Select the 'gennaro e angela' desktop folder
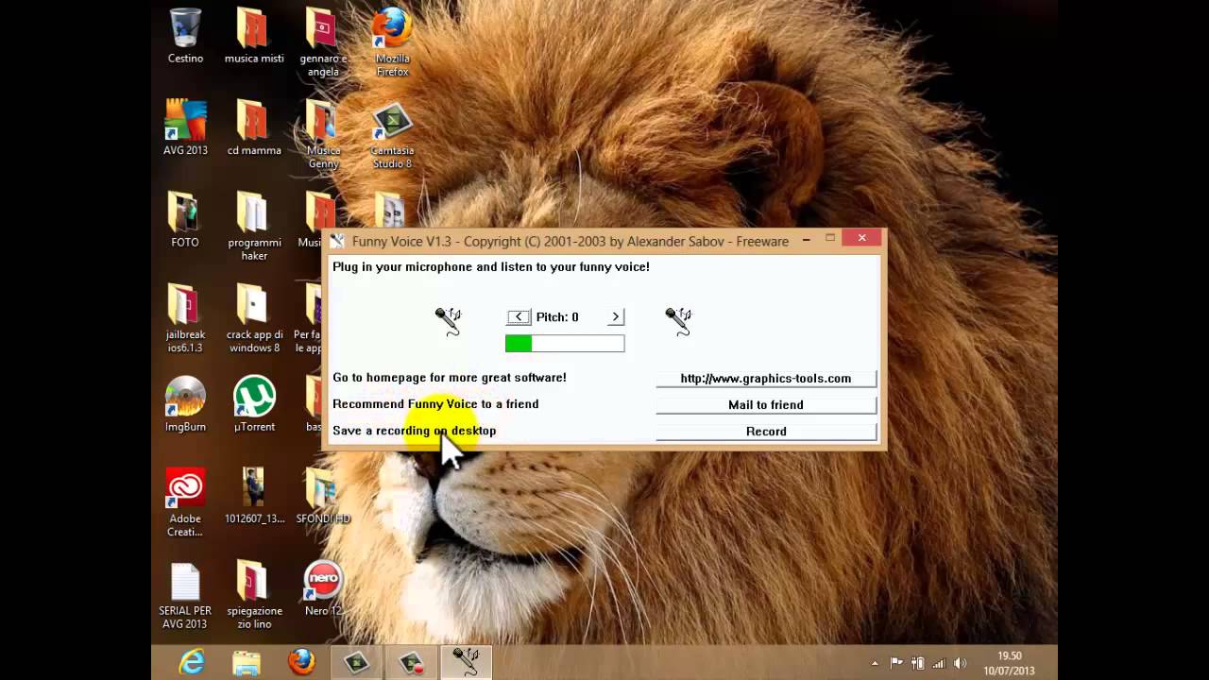 click(x=323, y=42)
